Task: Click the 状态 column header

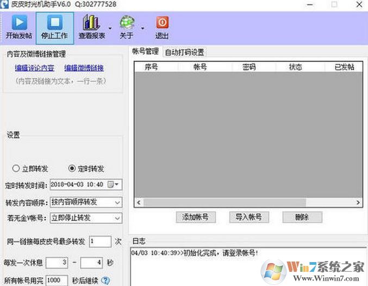Action: pyautogui.click(x=300, y=67)
